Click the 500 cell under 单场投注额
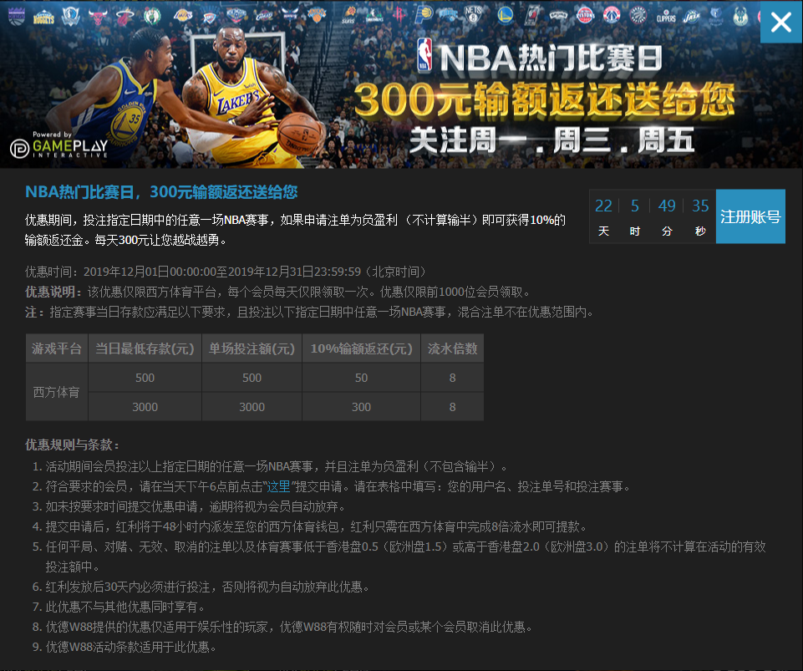This screenshot has width=803, height=671. [x=252, y=378]
